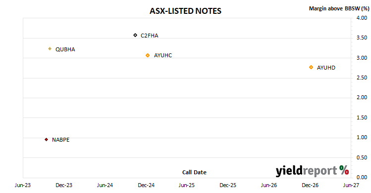Click the C2FHA diamond data point
The height and width of the screenshot is (193, 371).
click(135, 36)
